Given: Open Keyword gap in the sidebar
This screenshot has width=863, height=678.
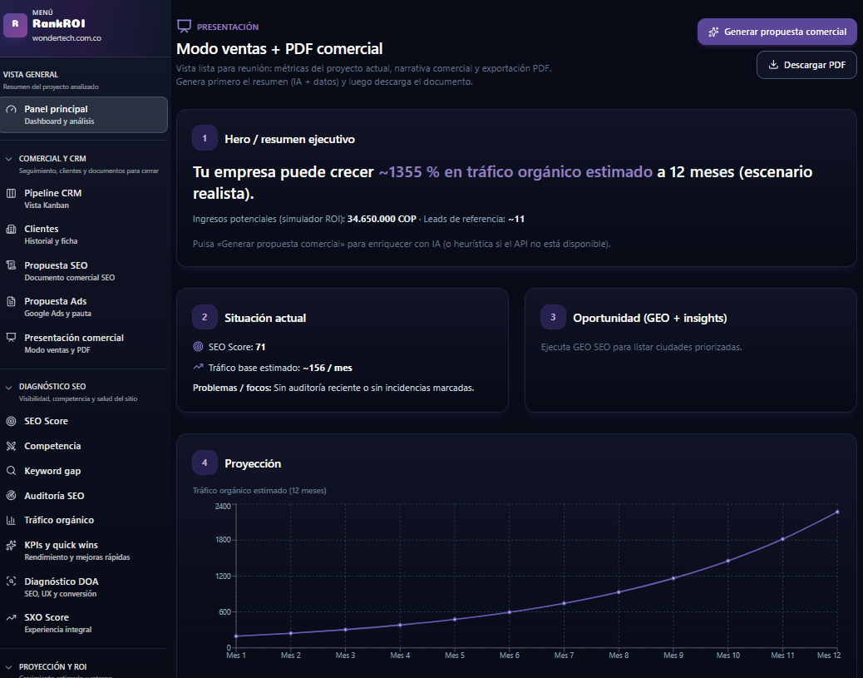Looking at the screenshot, I should [x=84, y=471].
